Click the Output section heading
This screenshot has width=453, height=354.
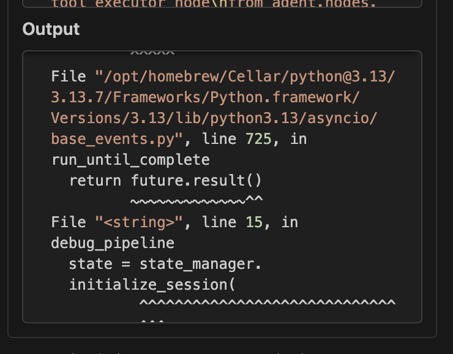[x=51, y=29]
